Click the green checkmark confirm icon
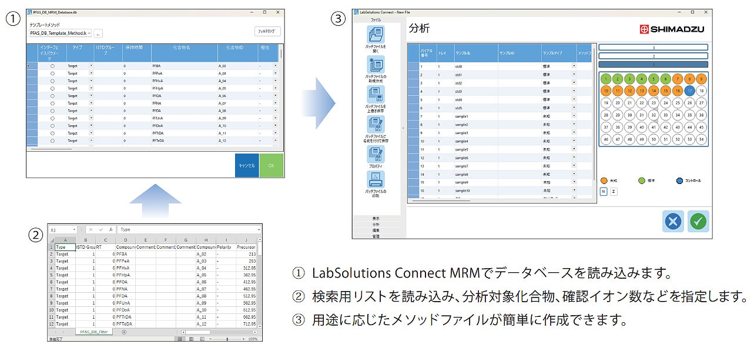754x351 pixels. pyautogui.click(x=698, y=221)
